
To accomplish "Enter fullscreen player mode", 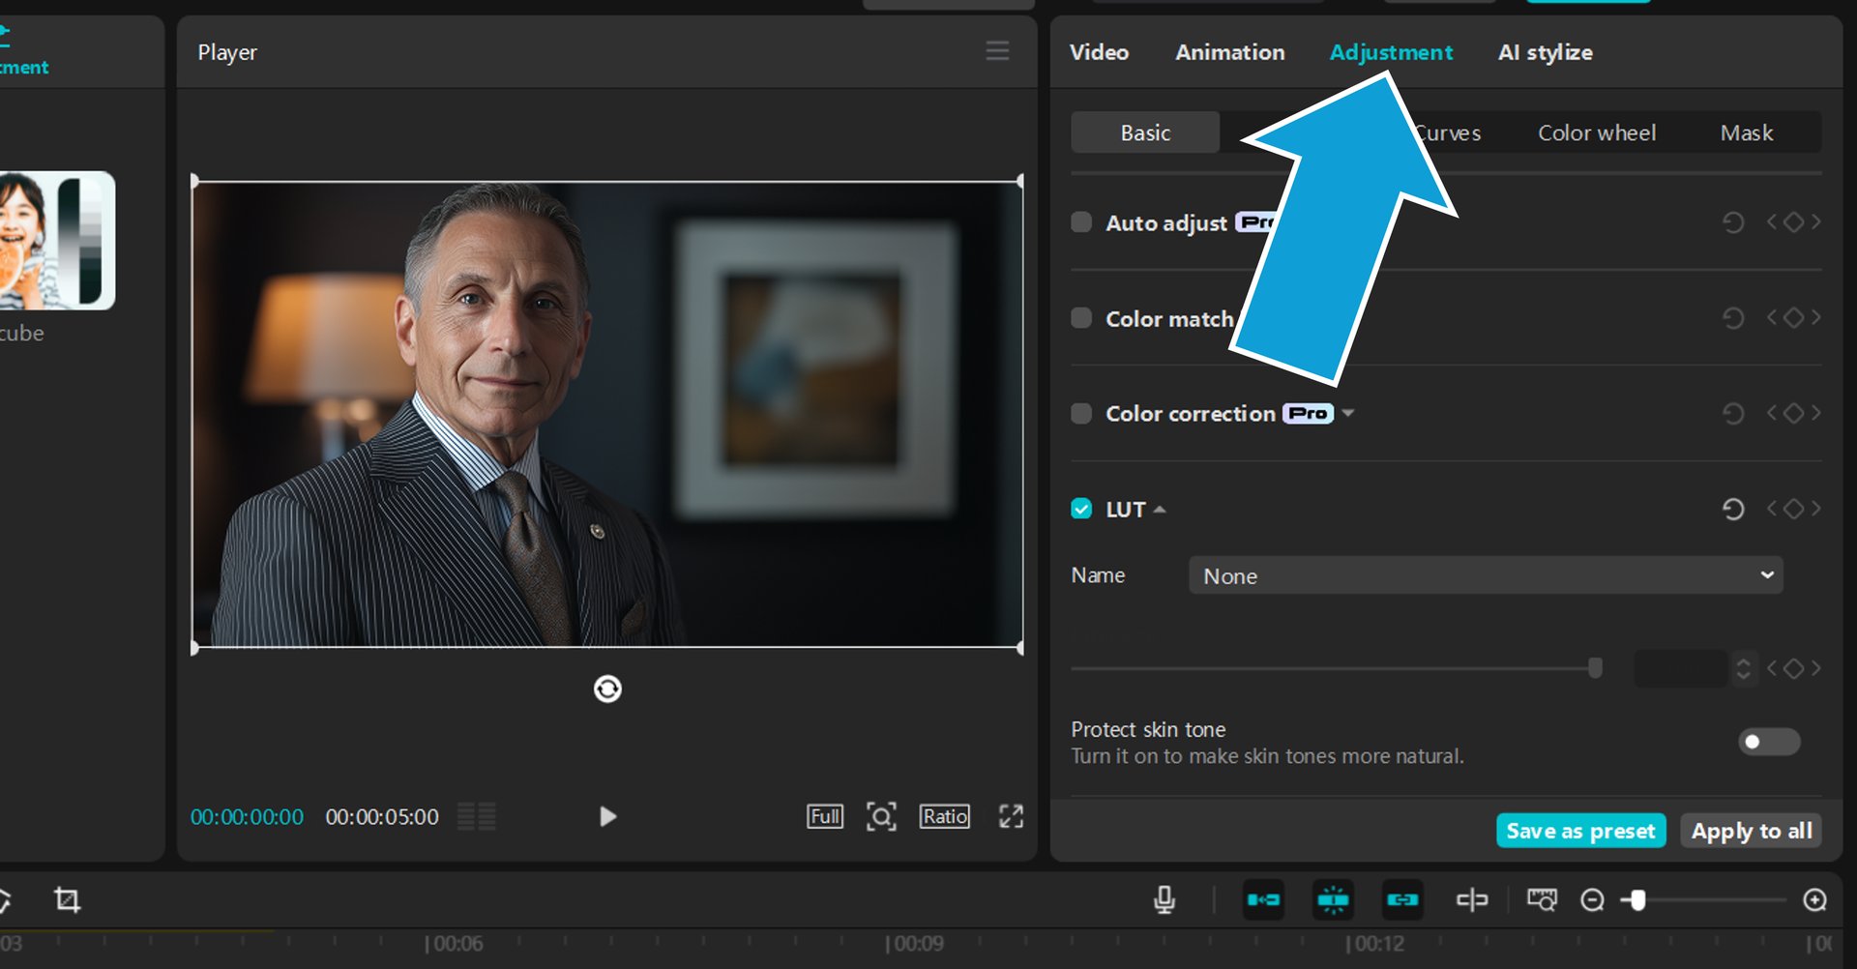I will coord(1011,816).
